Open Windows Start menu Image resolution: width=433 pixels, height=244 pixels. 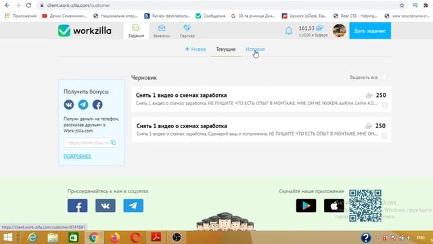click(x=7, y=237)
